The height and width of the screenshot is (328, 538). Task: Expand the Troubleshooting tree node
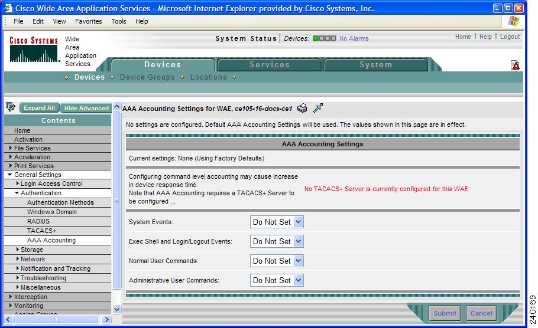click(18, 278)
